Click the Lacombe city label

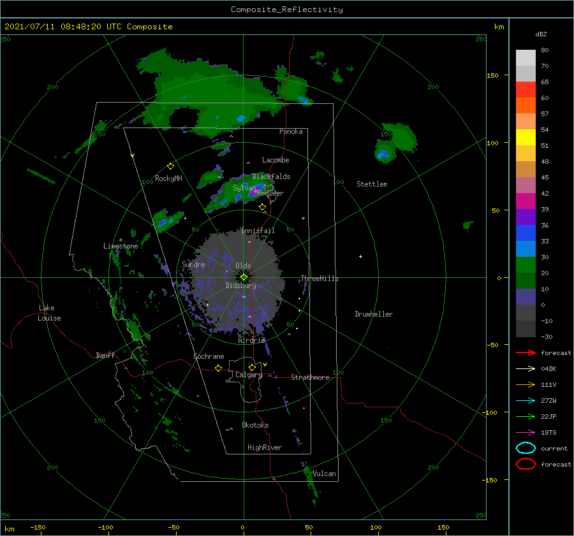pos(276,160)
